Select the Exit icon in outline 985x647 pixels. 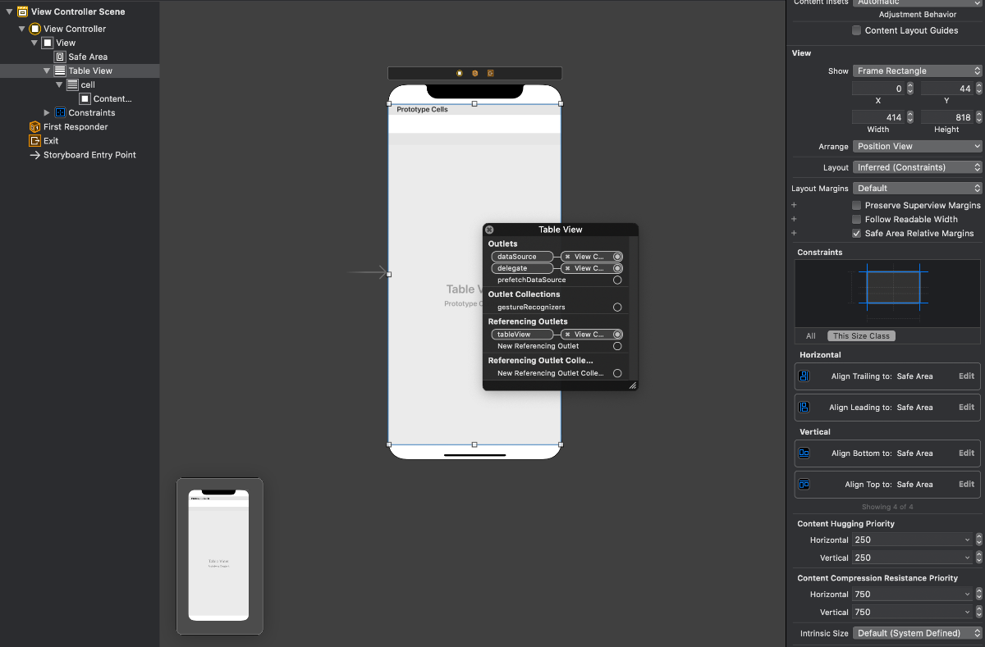click(34, 141)
